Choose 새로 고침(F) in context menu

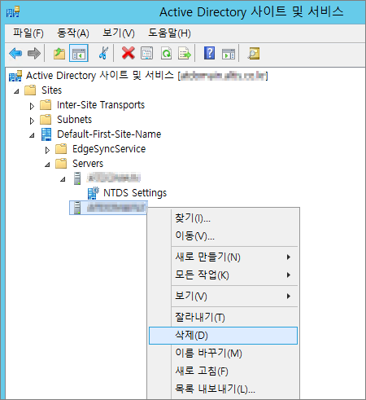[x=223, y=371]
